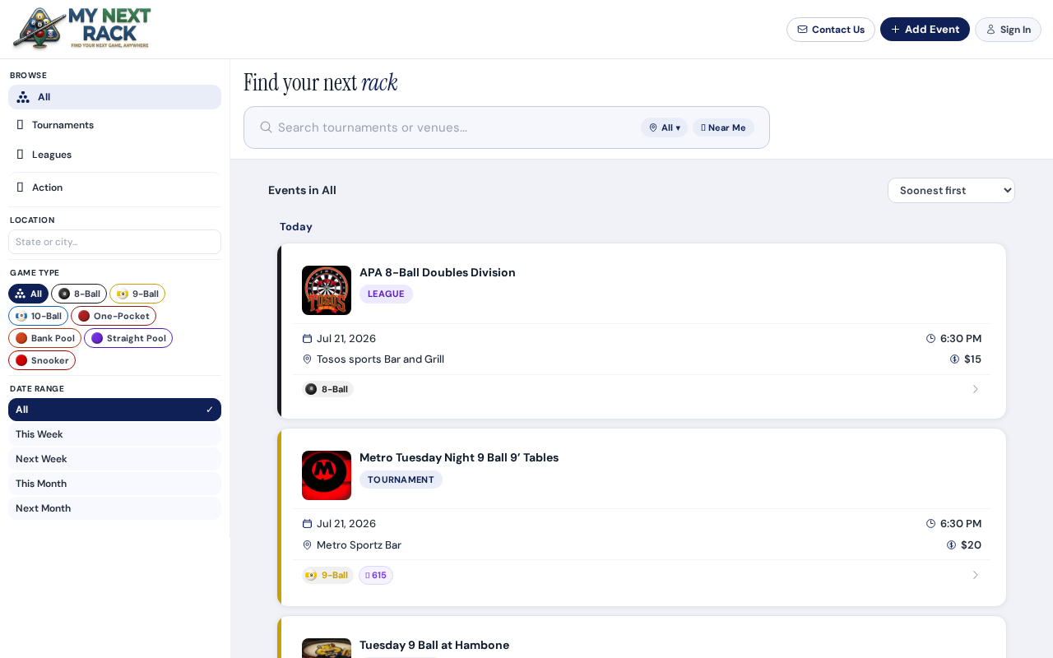Expand Metro Tuesday event chevron arrow
The height and width of the screenshot is (658, 1053).
[x=976, y=575]
